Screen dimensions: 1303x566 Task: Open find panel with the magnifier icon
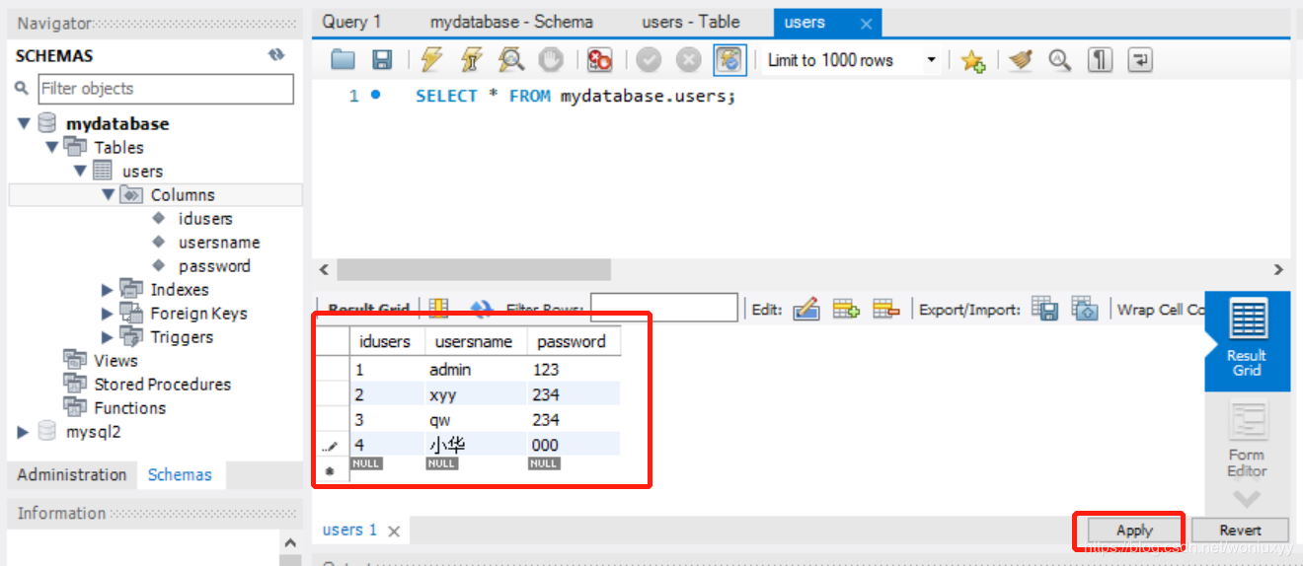click(x=1060, y=60)
